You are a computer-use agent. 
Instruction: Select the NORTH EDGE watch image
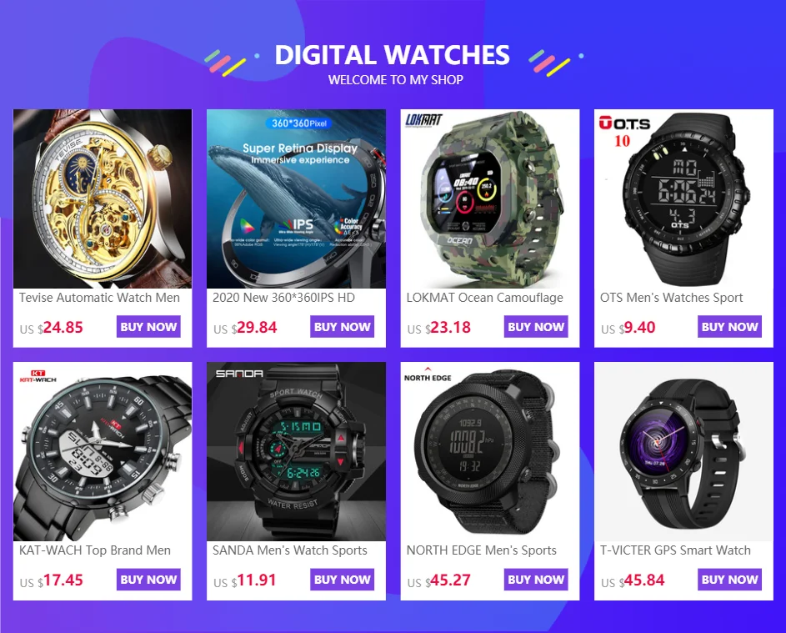(x=490, y=451)
